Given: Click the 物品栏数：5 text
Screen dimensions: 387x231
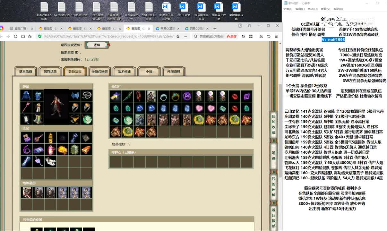Looking at the screenshot, I should coord(121,144).
